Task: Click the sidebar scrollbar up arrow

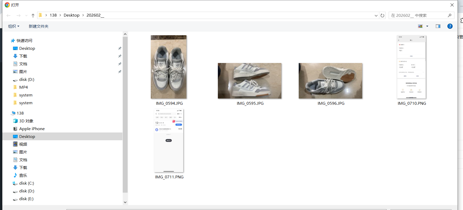Action: coord(125,34)
